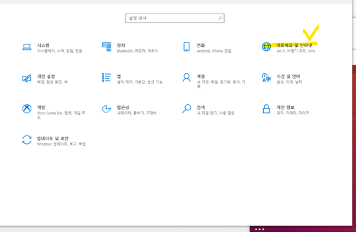Viewport: 356px width, 232px height.
Task: Select the 앱 title text
Action: [x=119, y=76]
